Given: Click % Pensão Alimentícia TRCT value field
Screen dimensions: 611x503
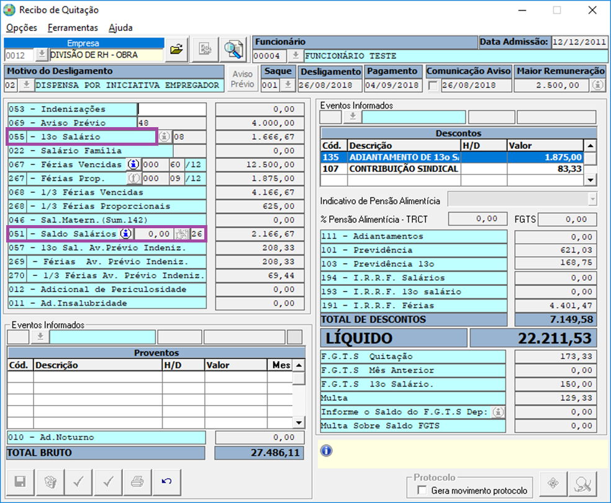Looking at the screenshot, I should 477,219.
